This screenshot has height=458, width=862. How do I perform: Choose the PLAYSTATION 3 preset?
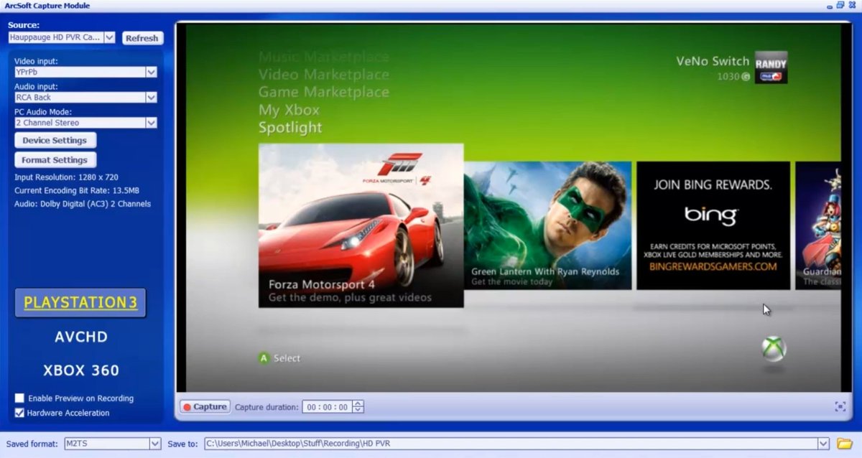click(80, 303)
